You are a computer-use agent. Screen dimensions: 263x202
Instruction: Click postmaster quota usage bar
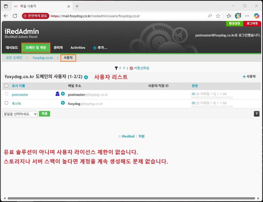tap(212, 97)
